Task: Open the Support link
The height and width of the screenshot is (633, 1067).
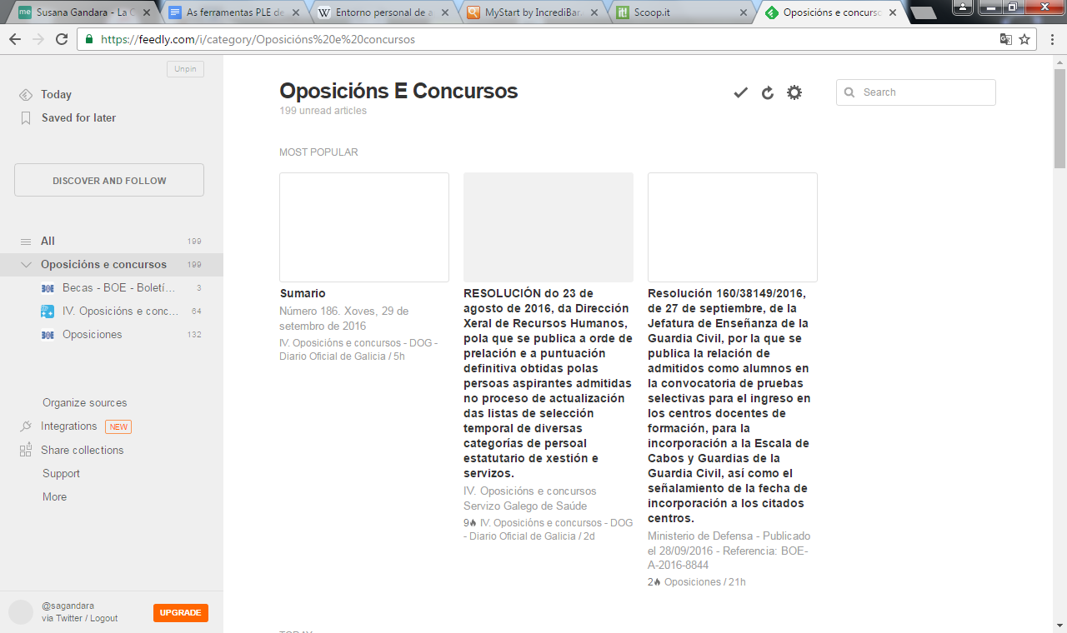Action: (62, 474)
